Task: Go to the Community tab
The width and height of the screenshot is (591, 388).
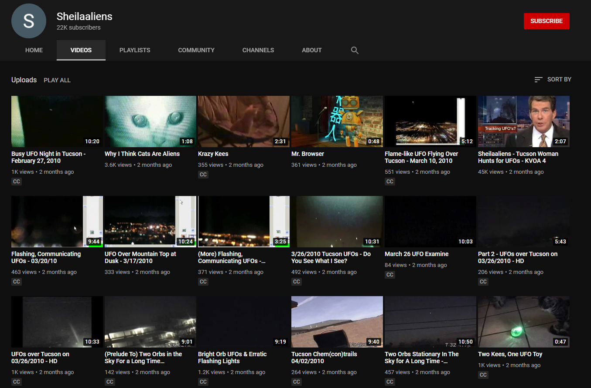Action: [196, 50]
